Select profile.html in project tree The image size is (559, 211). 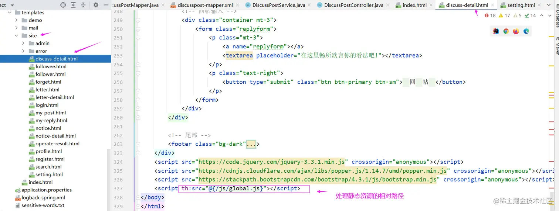coord(48,152)
